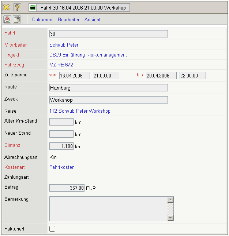
Task: Toggle the Fakturiert checkbox
Action: click(52, 229)
